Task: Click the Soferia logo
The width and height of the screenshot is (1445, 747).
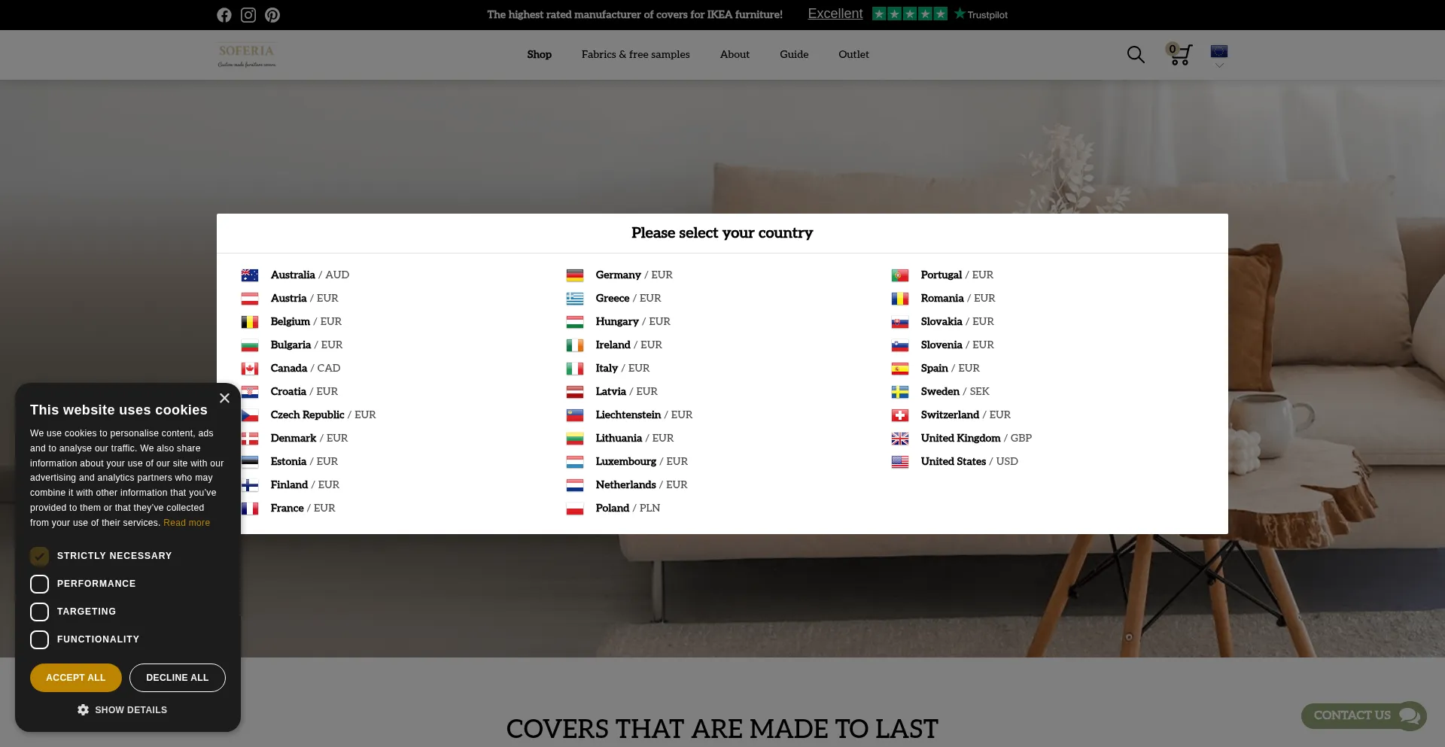Action: (247, 55)
